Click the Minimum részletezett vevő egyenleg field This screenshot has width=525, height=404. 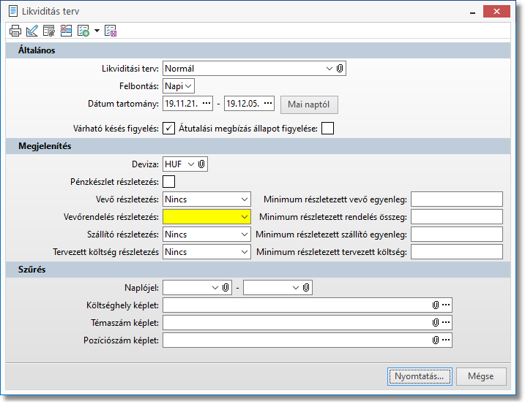tap(457, 199)
